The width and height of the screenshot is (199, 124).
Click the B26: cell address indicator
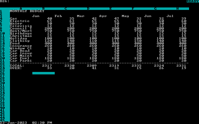click(5, 1)
